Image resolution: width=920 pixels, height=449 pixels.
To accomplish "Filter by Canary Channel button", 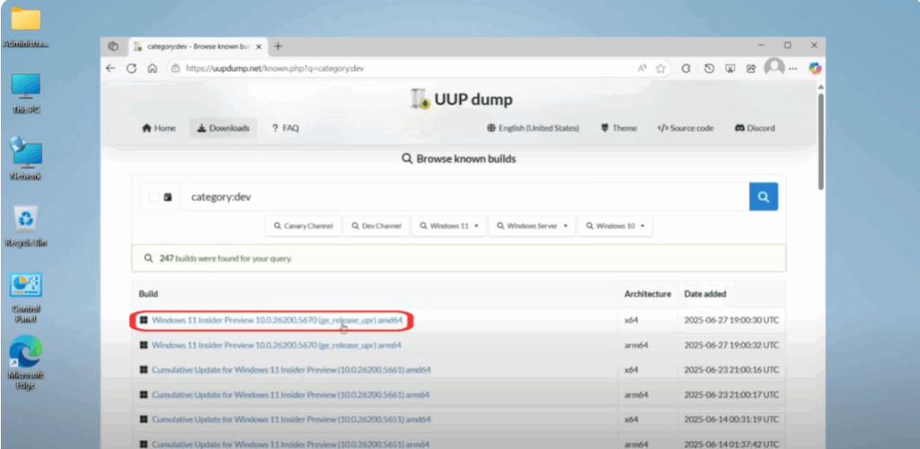I will 304,225.
